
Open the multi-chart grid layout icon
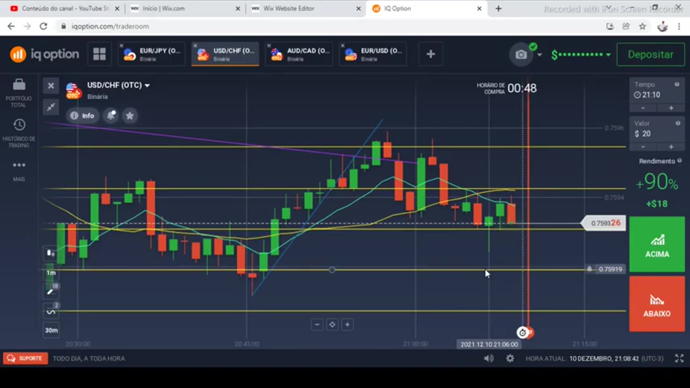pyautogui.click(x=99, y=54)
